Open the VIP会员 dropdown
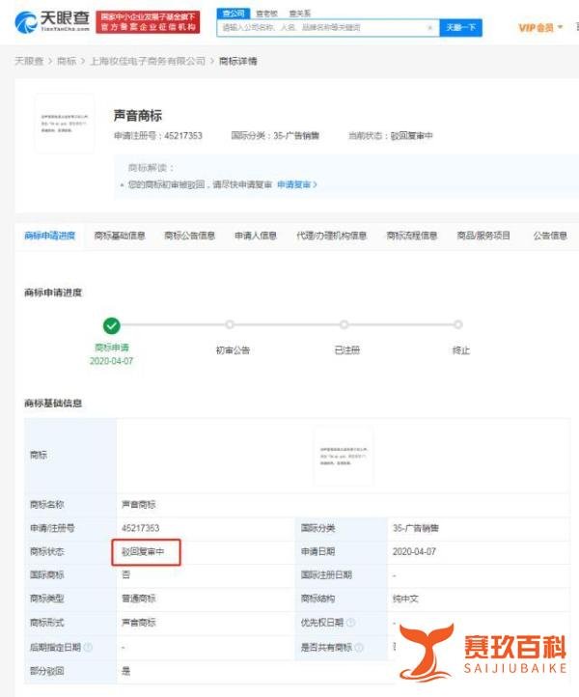 click(x=540, y=28)
